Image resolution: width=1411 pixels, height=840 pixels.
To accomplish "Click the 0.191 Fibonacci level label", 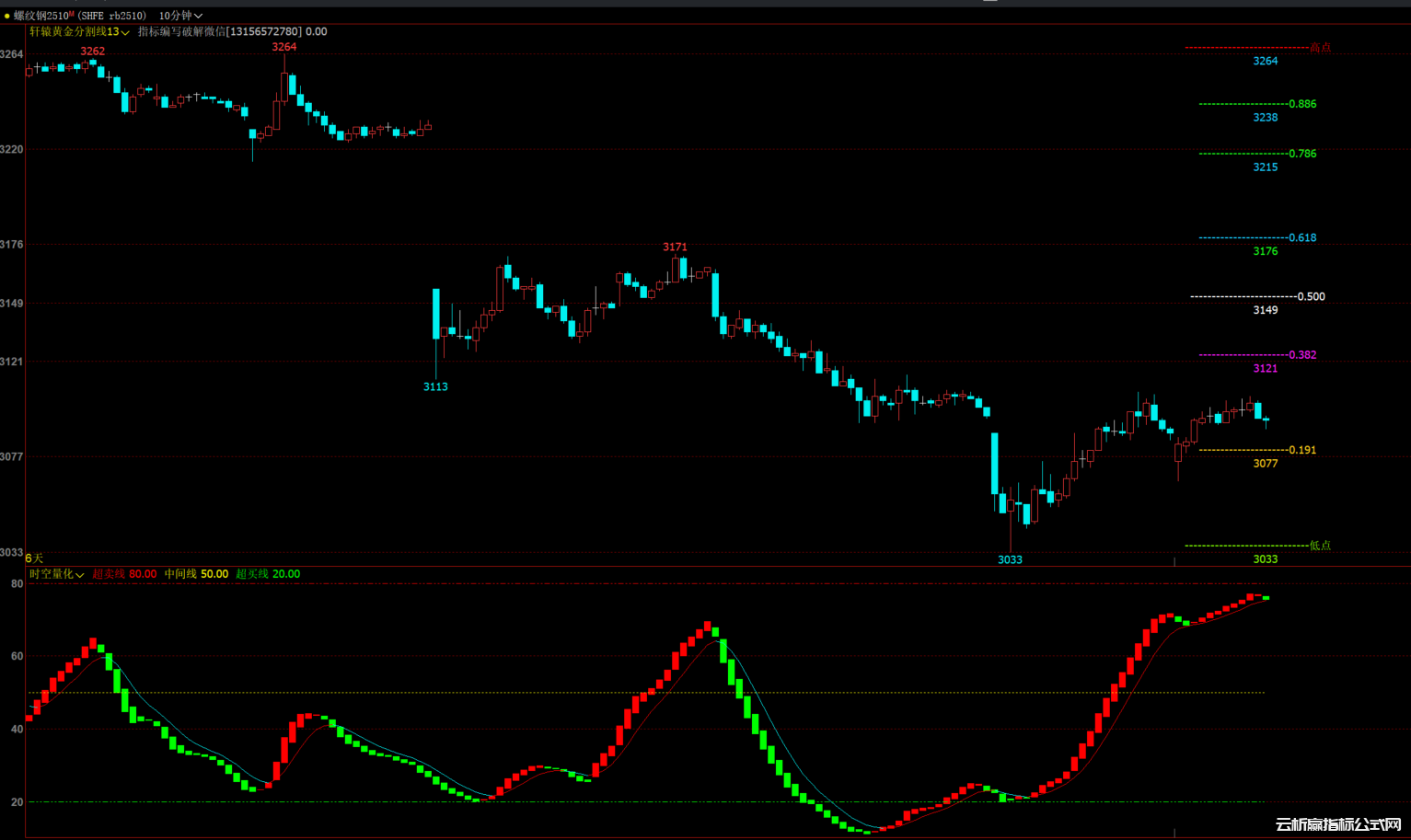I will [x=1302, y=451].
